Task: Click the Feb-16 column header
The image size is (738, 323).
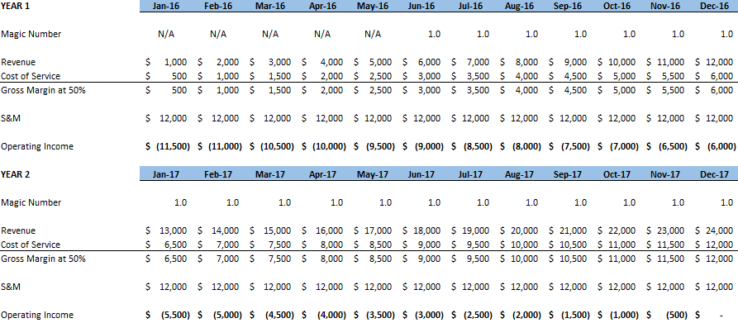Action: point(218,6)
